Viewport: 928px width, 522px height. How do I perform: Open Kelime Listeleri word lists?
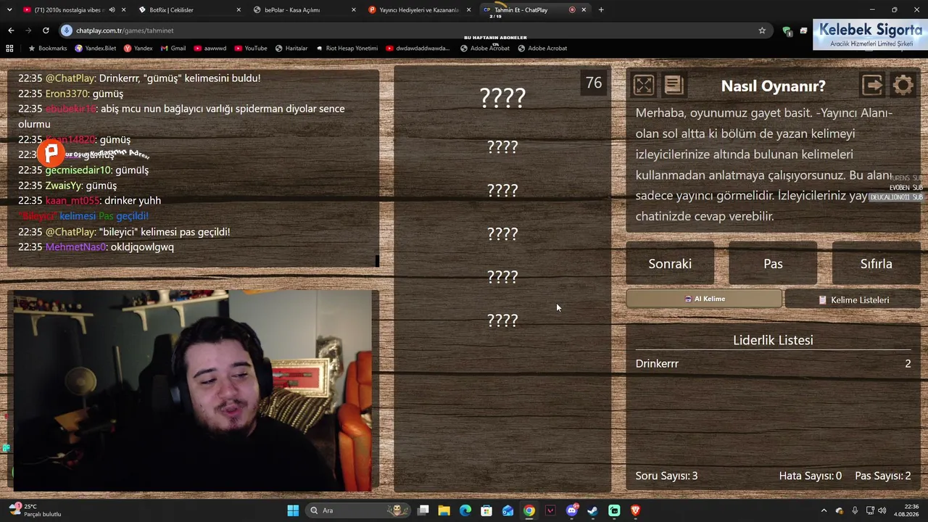click(853, 299)
